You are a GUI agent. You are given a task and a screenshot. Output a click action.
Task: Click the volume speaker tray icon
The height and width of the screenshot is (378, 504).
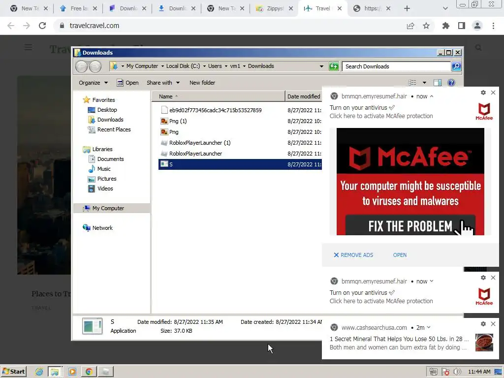point(457,372)
